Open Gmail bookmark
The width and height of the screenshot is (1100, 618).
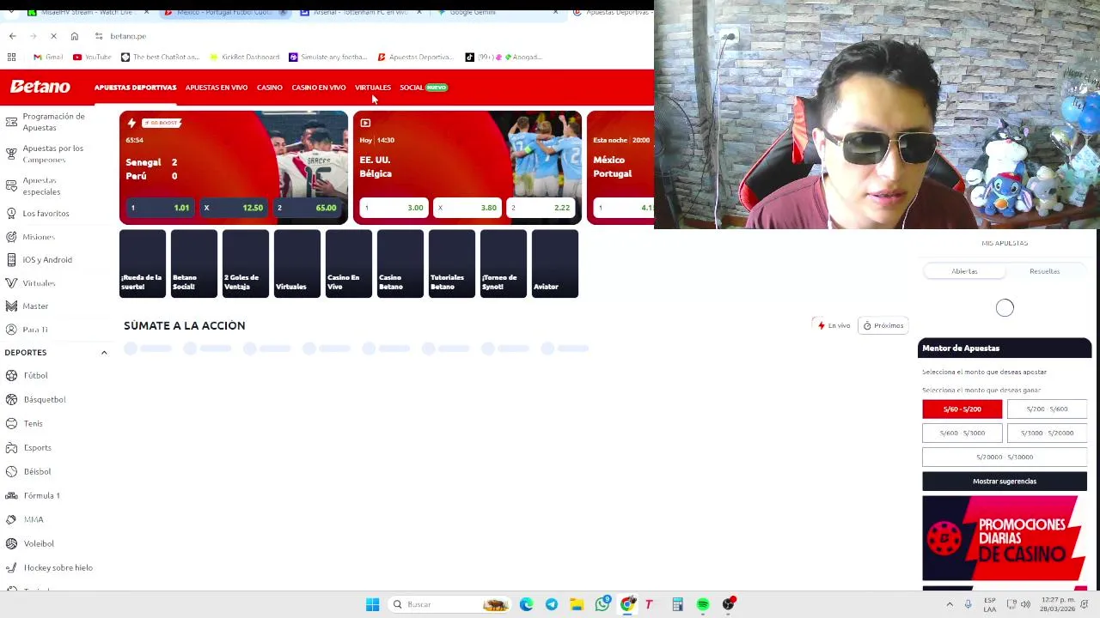click(x=48, y=57)
